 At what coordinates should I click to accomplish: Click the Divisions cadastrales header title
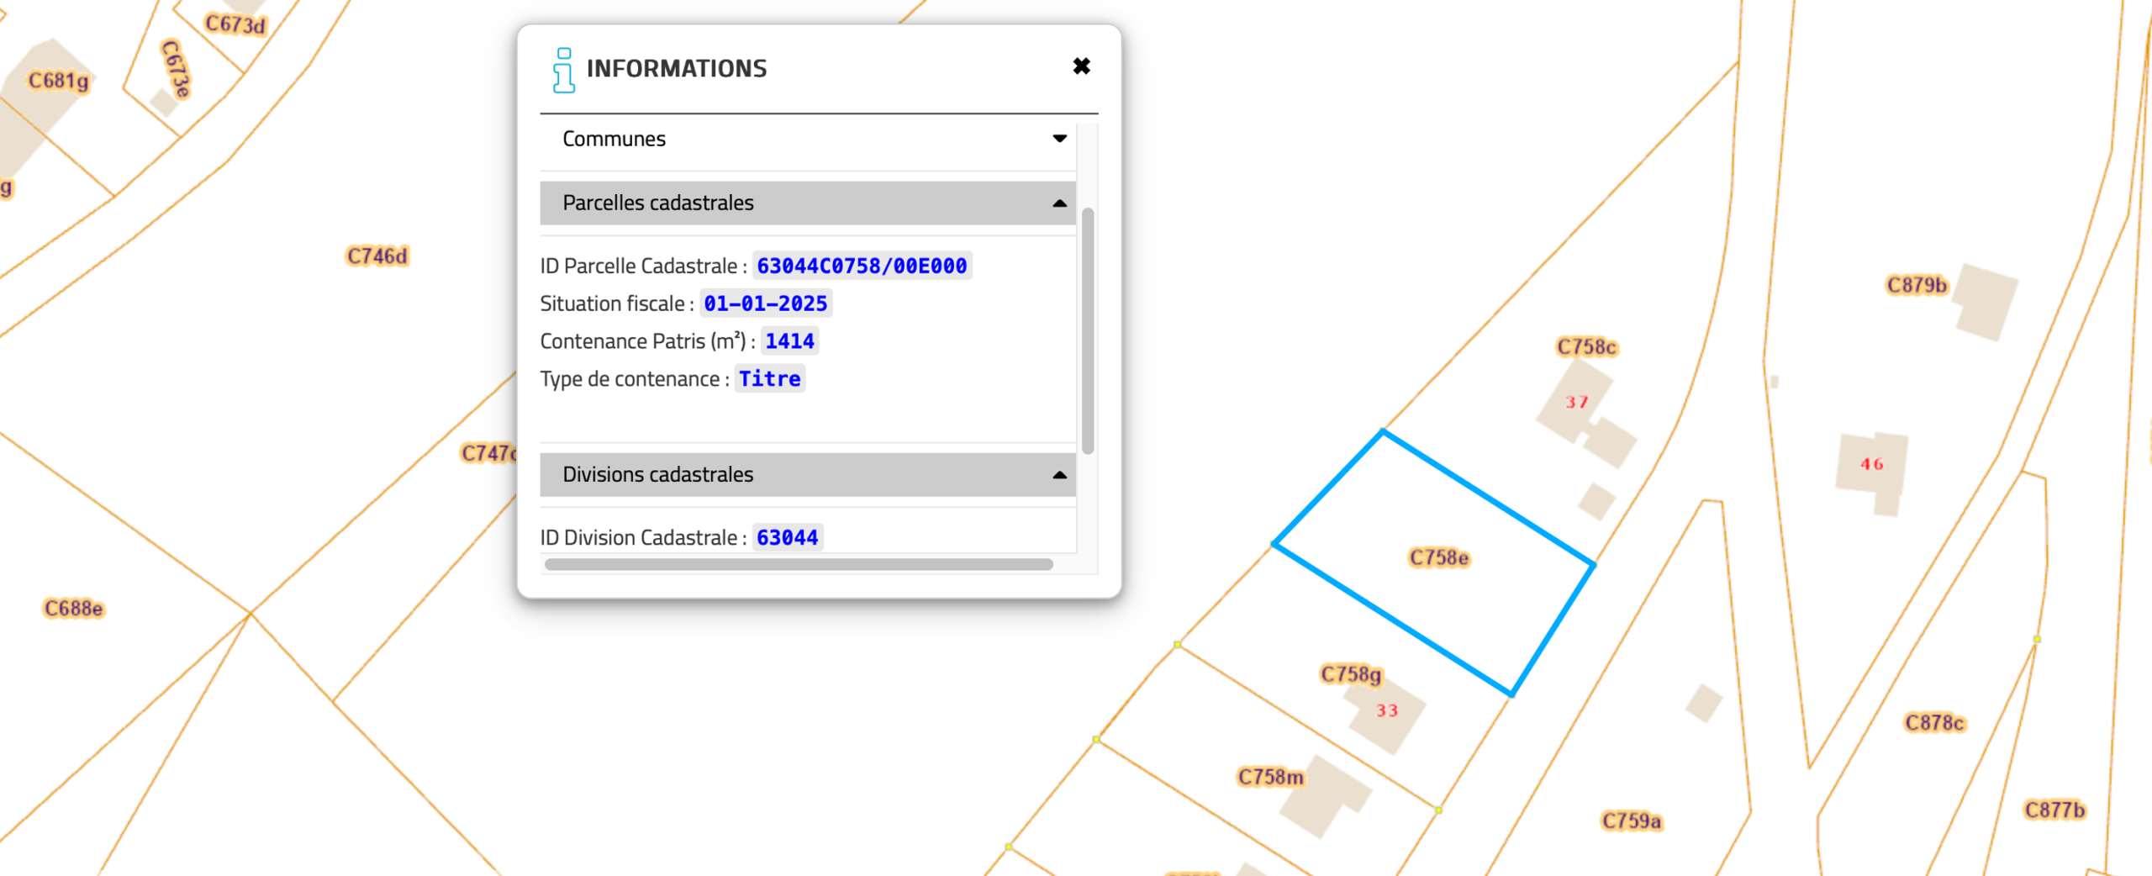click(x=658, y=475)
